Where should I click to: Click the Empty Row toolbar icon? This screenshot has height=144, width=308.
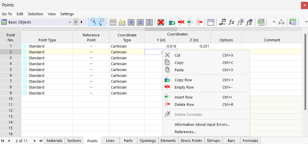pos(181,22)
